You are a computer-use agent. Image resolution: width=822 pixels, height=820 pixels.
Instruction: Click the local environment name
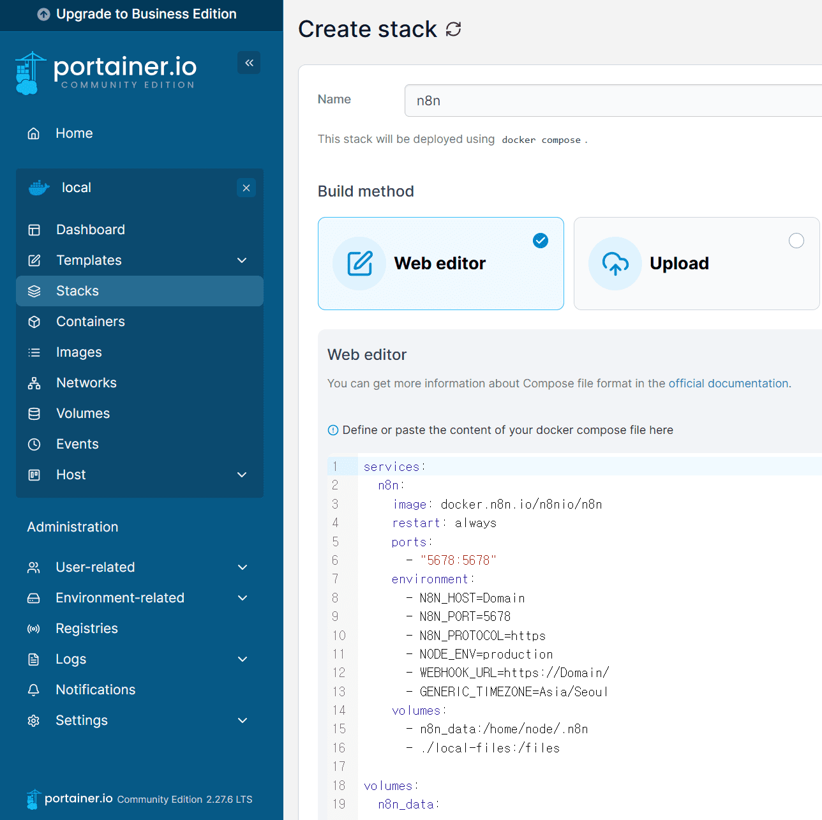pyautogui.click(x=77, y=188)
